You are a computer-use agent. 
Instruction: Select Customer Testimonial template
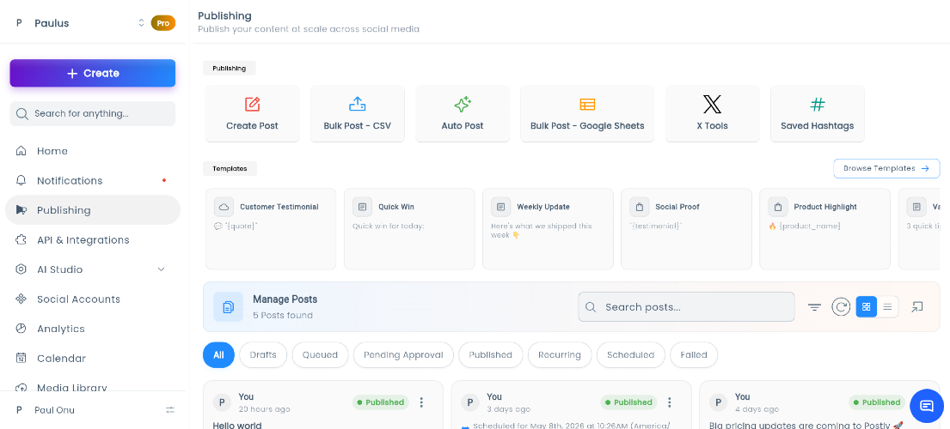click(271, 229)
